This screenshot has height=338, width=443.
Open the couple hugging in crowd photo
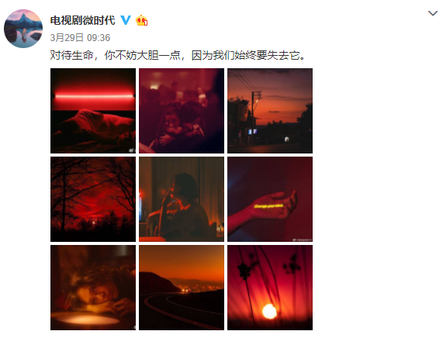182,111
